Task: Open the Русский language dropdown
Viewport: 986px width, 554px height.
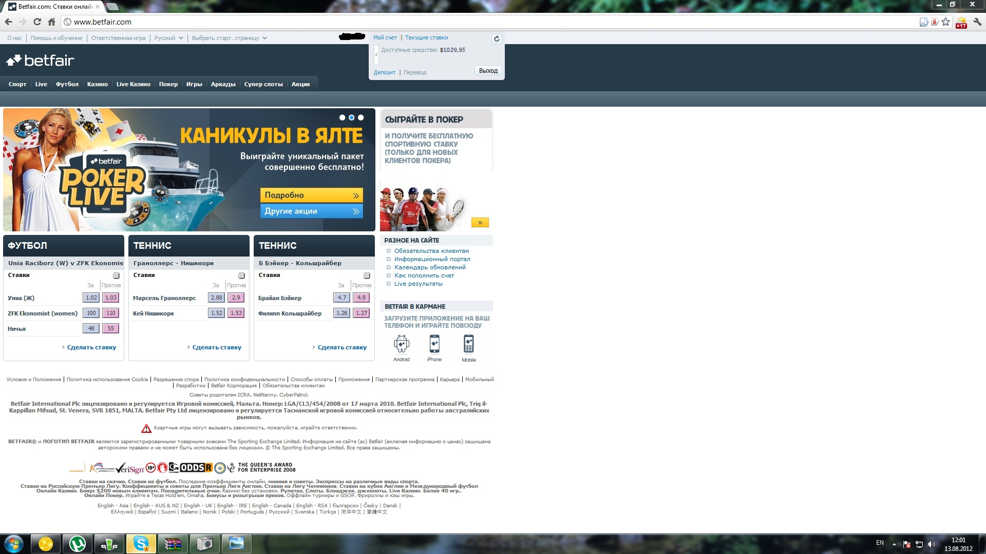Action: 168,38
